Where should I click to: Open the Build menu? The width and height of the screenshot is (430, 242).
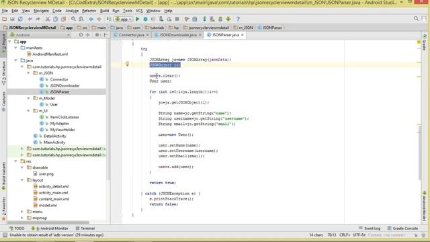click(x=104, y=11)
